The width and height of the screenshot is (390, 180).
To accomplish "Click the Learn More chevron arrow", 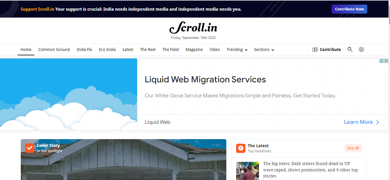I will point(377,122).
